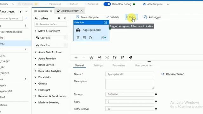203x114 pixels.
Task: Collapse the Resources panel
Action: [x=26, y=12]
